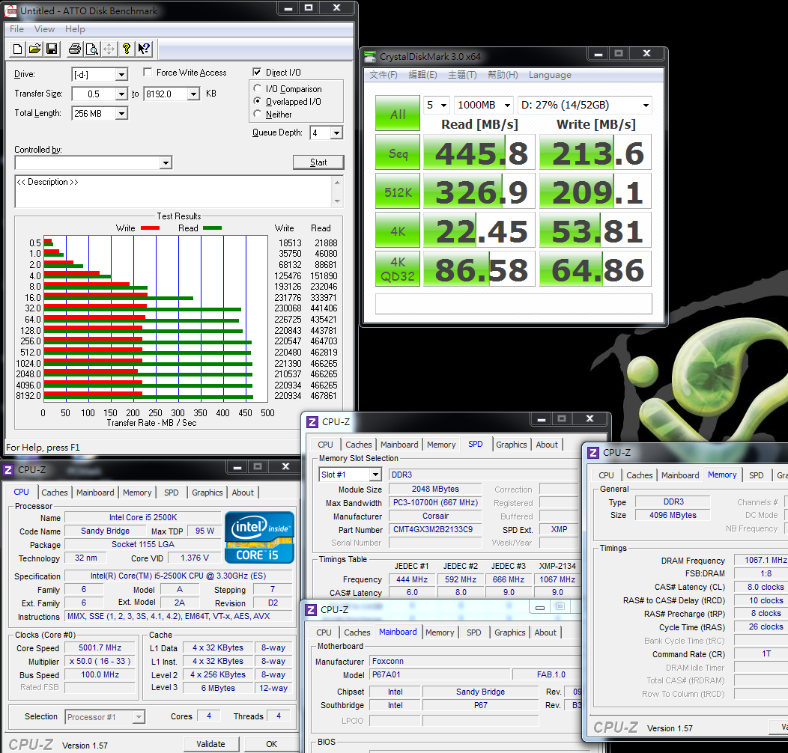The height and width of the screenshot is (753, 788).
Task: Uncheck the Direct I/O checkbox
Action: tap(258, 73)
